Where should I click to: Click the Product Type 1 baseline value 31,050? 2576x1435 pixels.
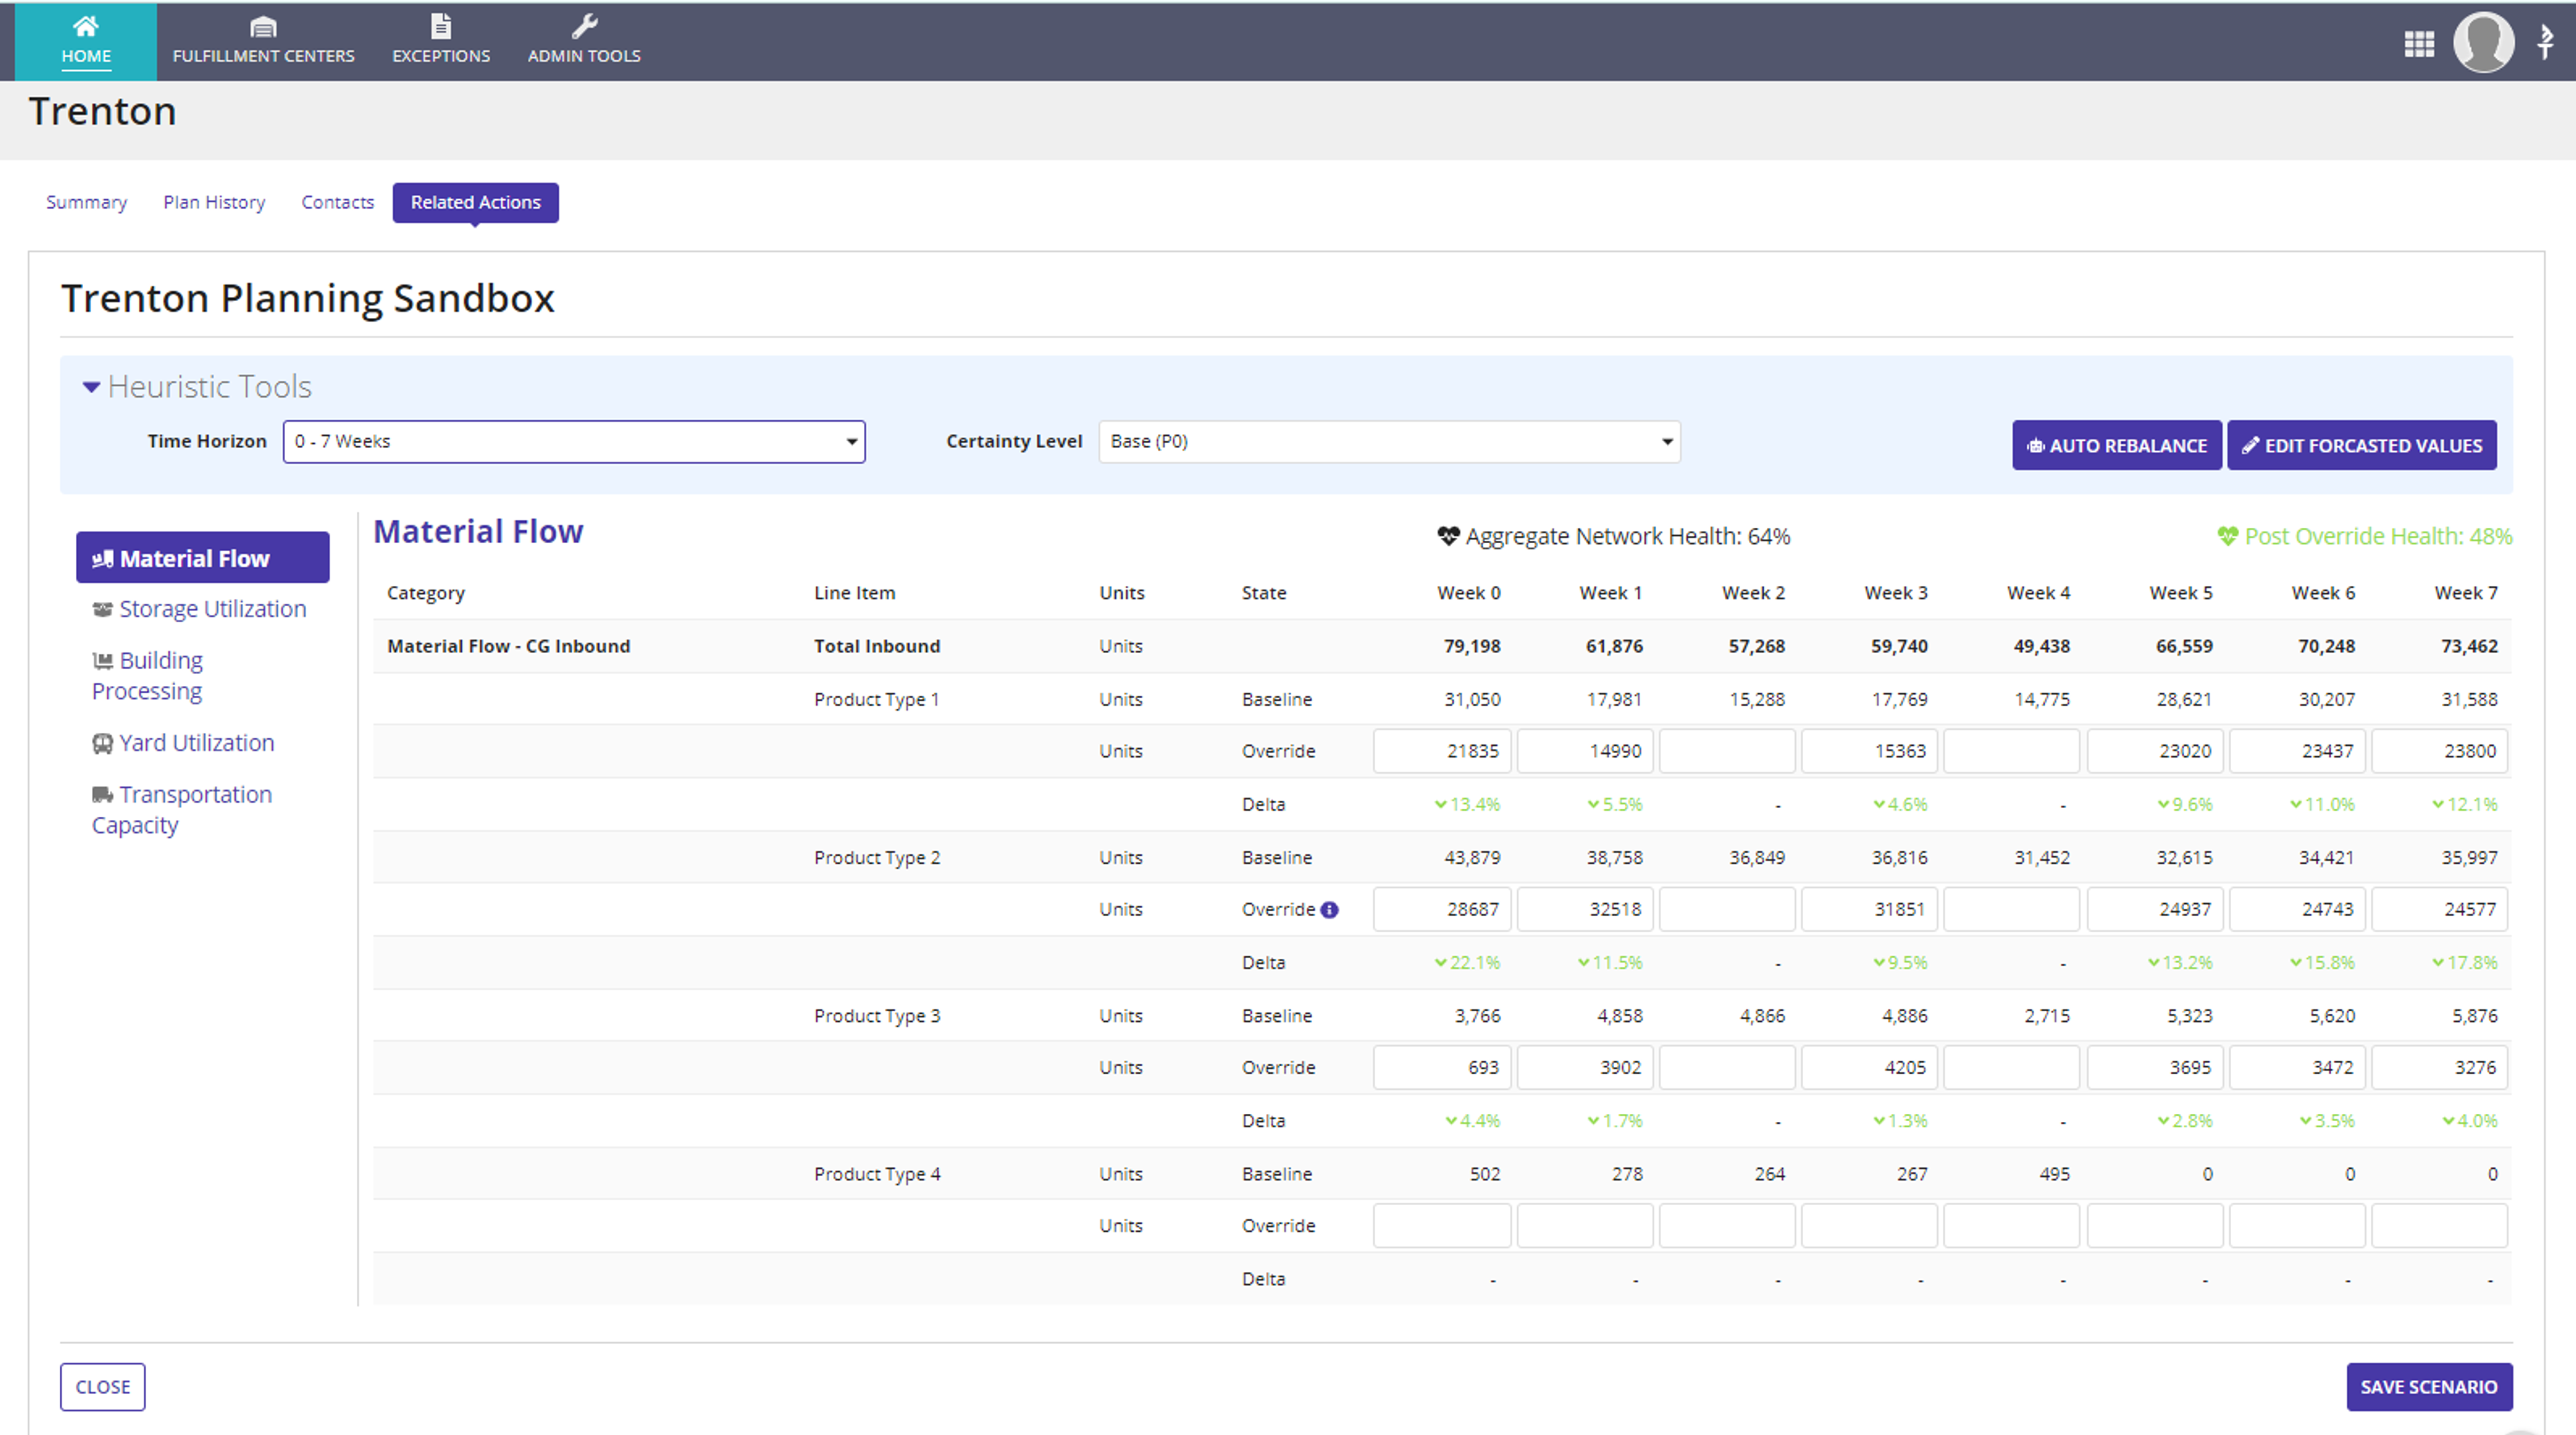(1472, 699)
